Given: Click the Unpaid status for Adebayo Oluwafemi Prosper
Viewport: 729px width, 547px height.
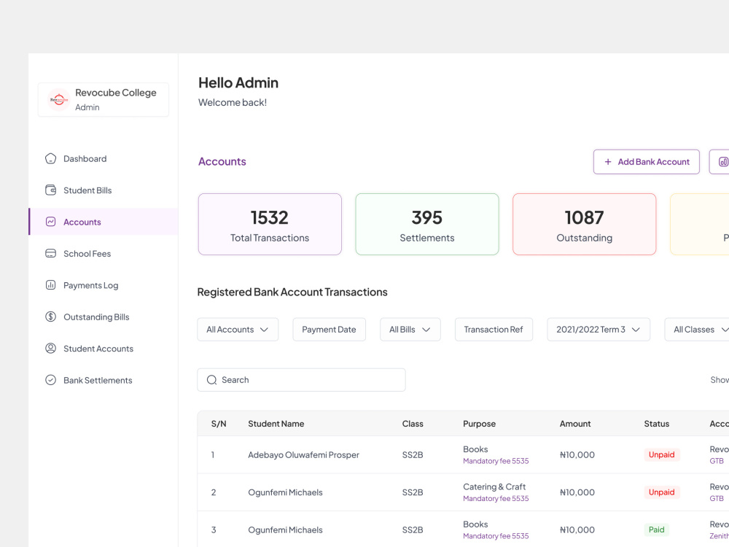Looking at the screenshot, I should tap(662, 454).
